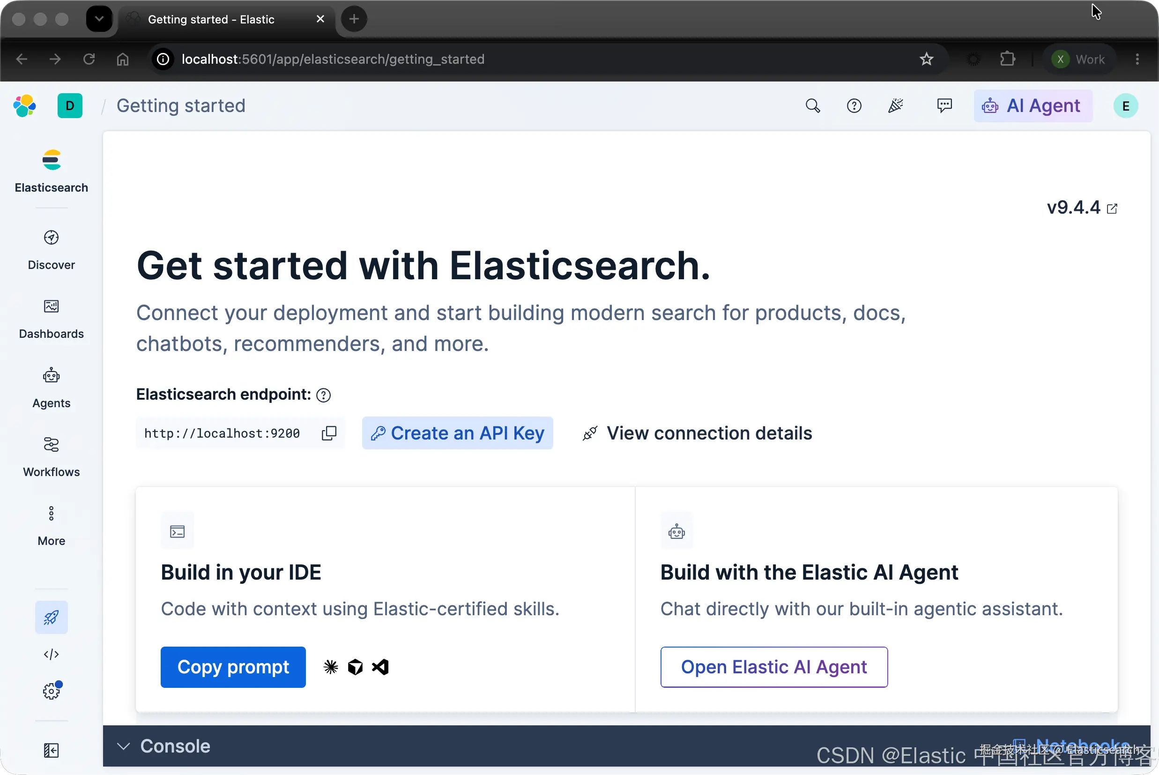Click the v9.4.4 version link
Screen dimensions: 1159x775
point(1082,208)
